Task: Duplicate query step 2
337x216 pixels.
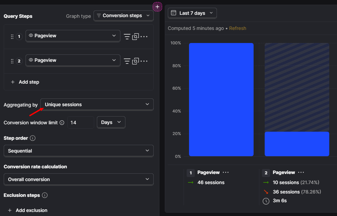Action: tap(135, 61)
